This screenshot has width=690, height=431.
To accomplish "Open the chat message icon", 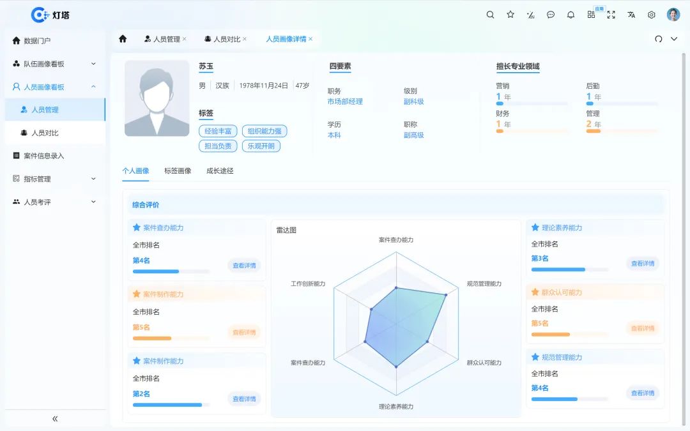I will coord(551,14).
